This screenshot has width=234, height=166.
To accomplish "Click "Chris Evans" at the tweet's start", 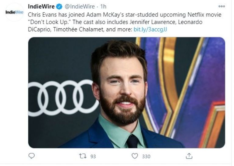I will click(40, 15).
